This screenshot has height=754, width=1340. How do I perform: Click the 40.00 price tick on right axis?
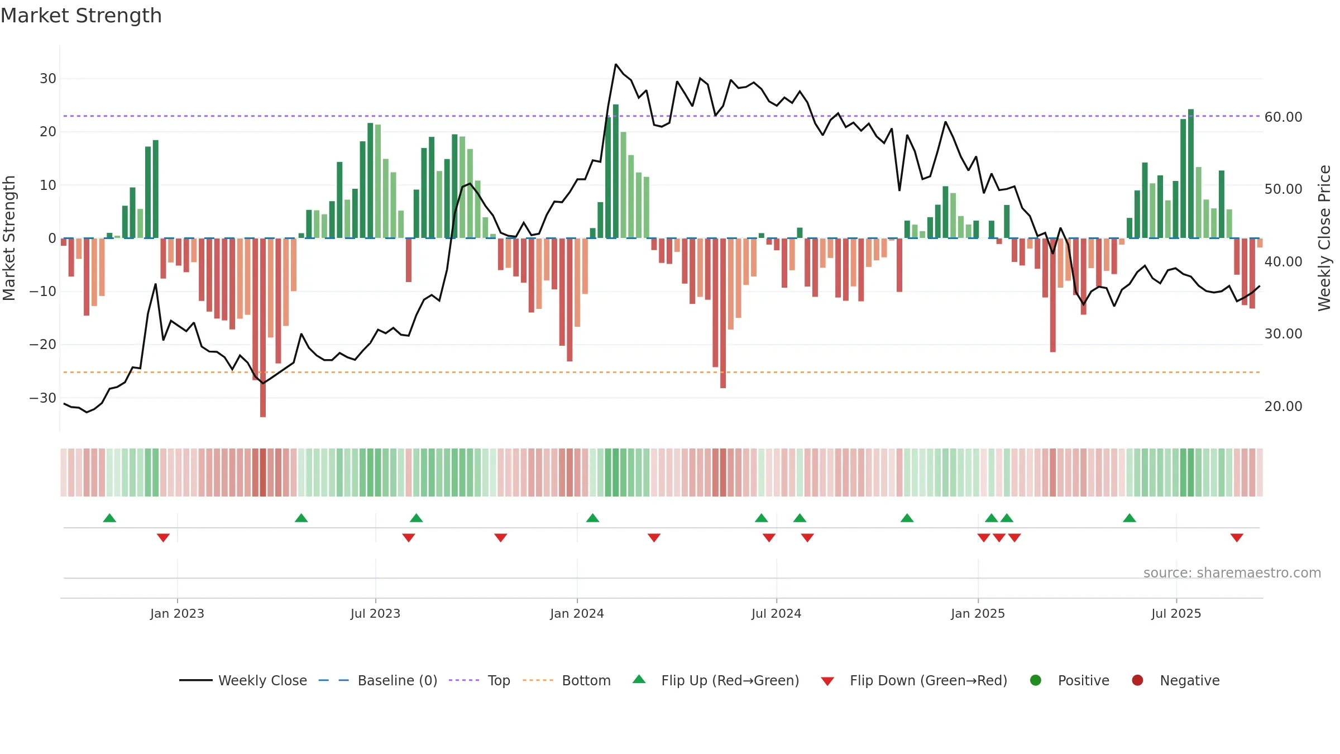(x=1283, y=261)
